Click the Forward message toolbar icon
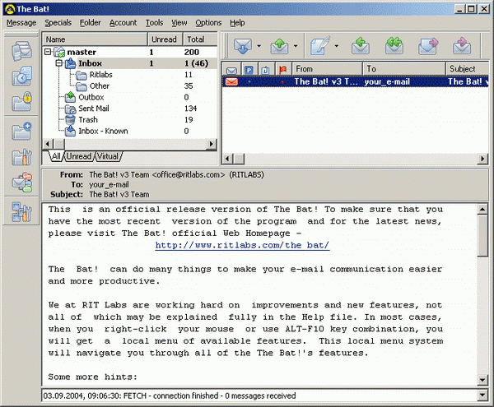Viewport: 494px width, 407px height. tap(428, 46)
